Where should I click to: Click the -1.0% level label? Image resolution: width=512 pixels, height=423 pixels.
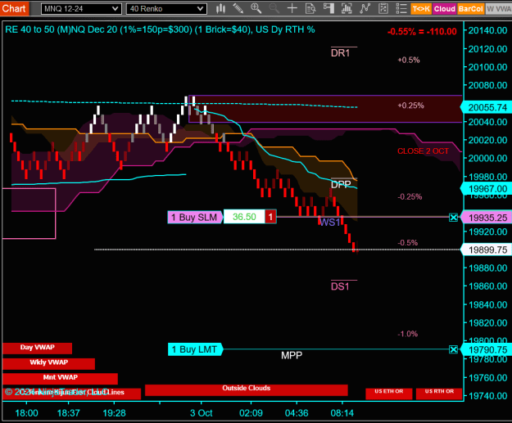tap(407, 334)
